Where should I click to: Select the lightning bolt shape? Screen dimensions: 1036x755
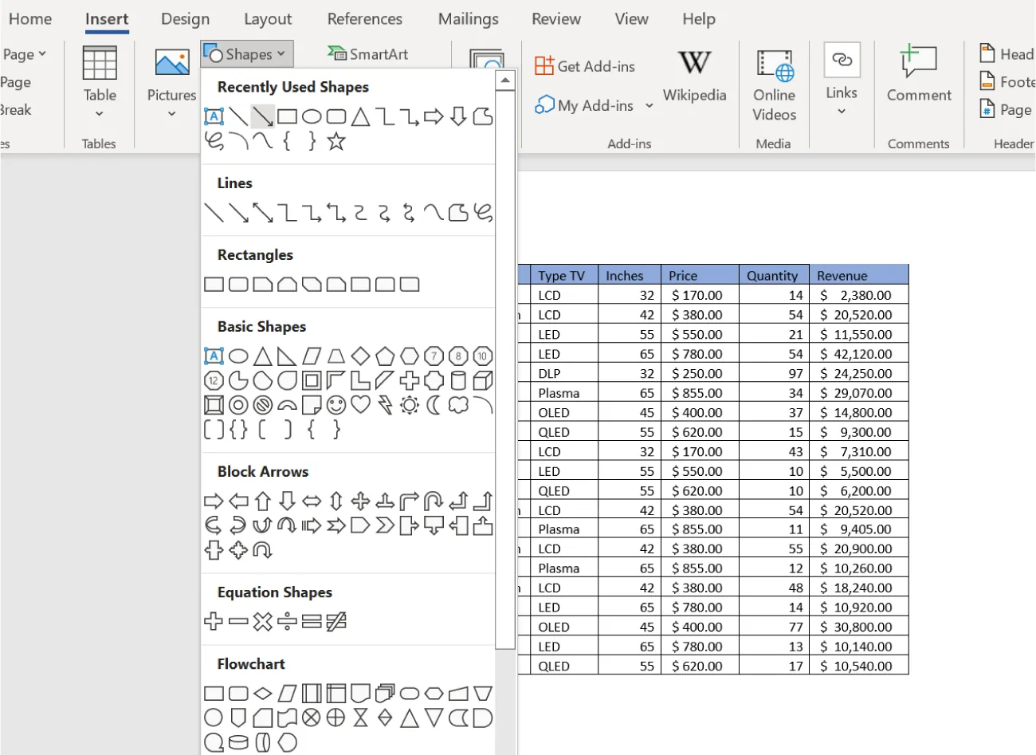pyautogui.click(x=384, y=405)
